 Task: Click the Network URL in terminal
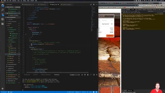coord(39,87)
